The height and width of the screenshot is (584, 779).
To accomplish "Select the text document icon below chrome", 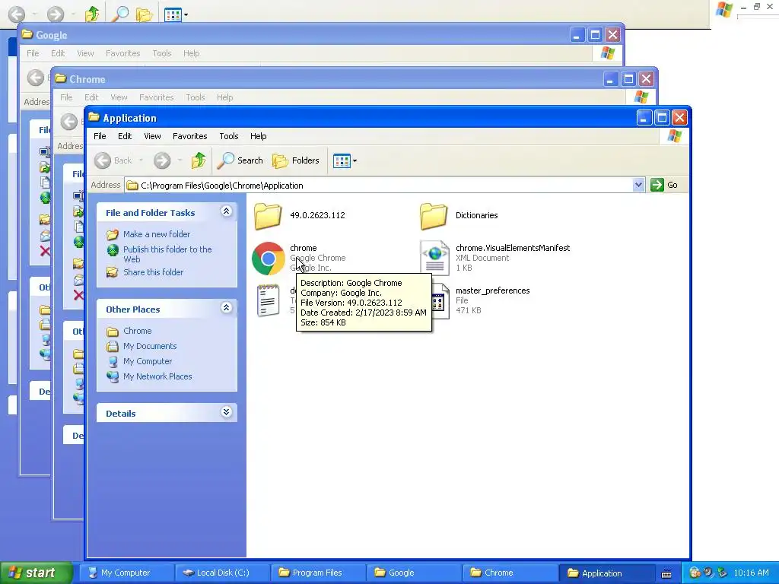I will pos(269,300).
